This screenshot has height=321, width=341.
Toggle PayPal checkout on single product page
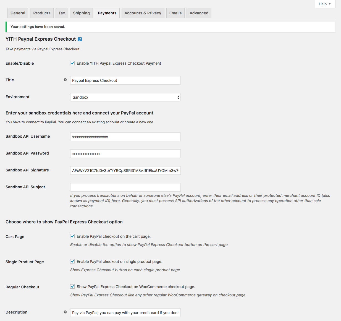pos(72,262)
